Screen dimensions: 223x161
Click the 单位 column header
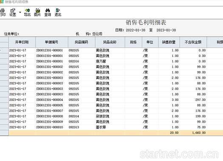tap(150, 42)
